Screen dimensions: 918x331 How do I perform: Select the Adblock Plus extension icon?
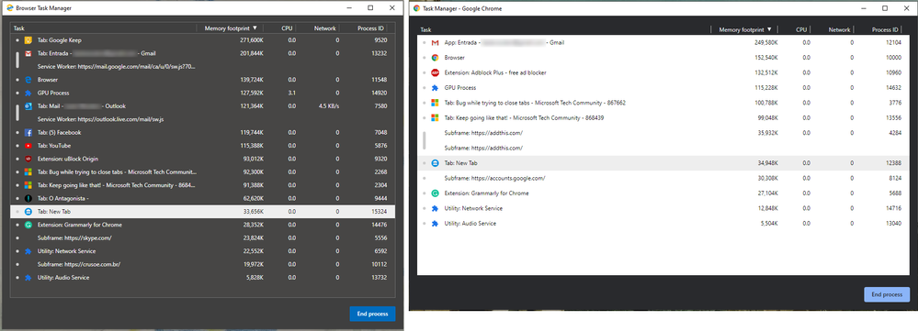point(435,73)
